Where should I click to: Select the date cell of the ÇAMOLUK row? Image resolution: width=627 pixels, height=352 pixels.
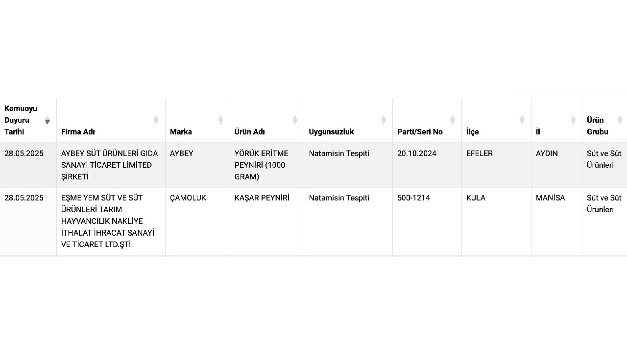click(28, 221)
